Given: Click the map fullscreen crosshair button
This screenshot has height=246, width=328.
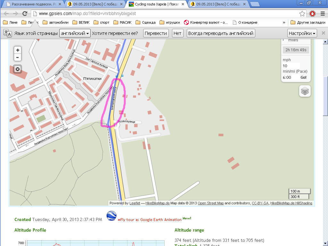Looking at the screenshot, I should (18, 69).
